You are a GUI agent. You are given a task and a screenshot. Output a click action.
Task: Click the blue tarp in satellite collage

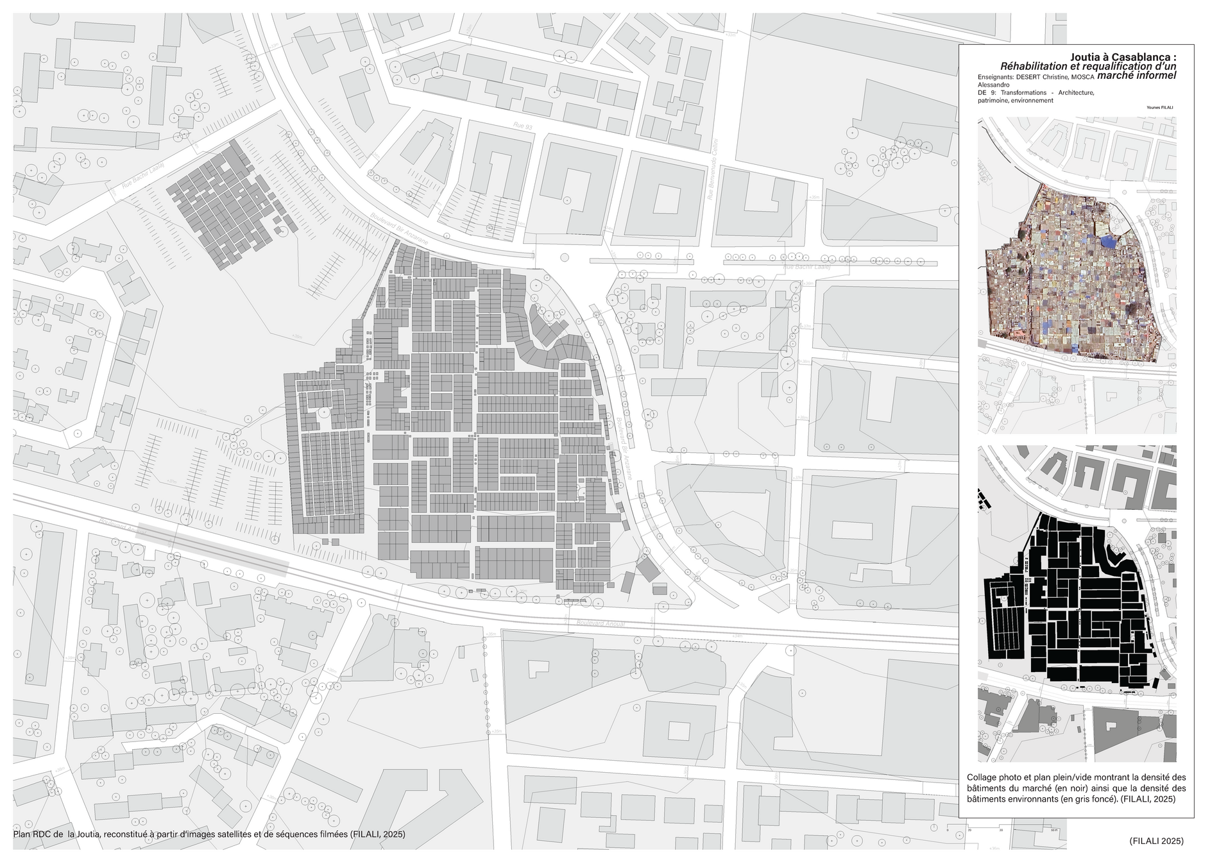(x=1107, y=242)
